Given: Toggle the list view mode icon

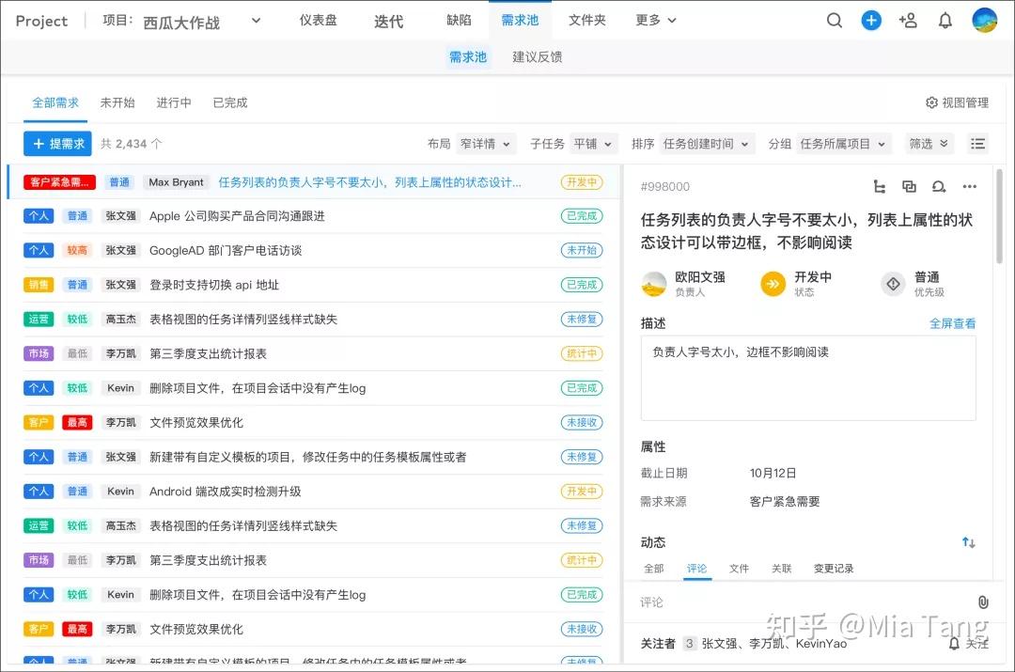Looking at the screenshot, I should pos(978,144).
